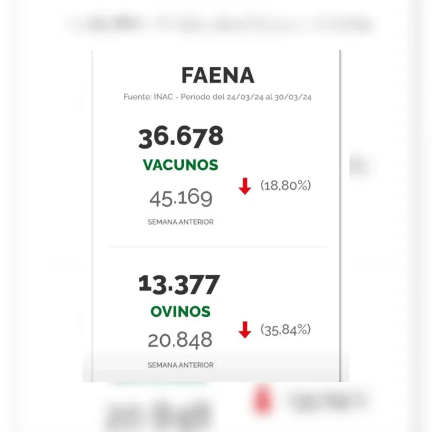Click the 13.377 sheep slaughter figure
The width and height of the screenshot is (432, 432).
click(180, 285)
